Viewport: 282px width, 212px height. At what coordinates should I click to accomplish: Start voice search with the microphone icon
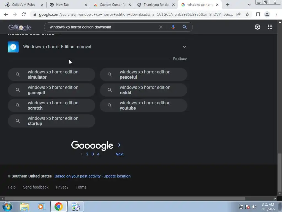click(x=173, y=27)
